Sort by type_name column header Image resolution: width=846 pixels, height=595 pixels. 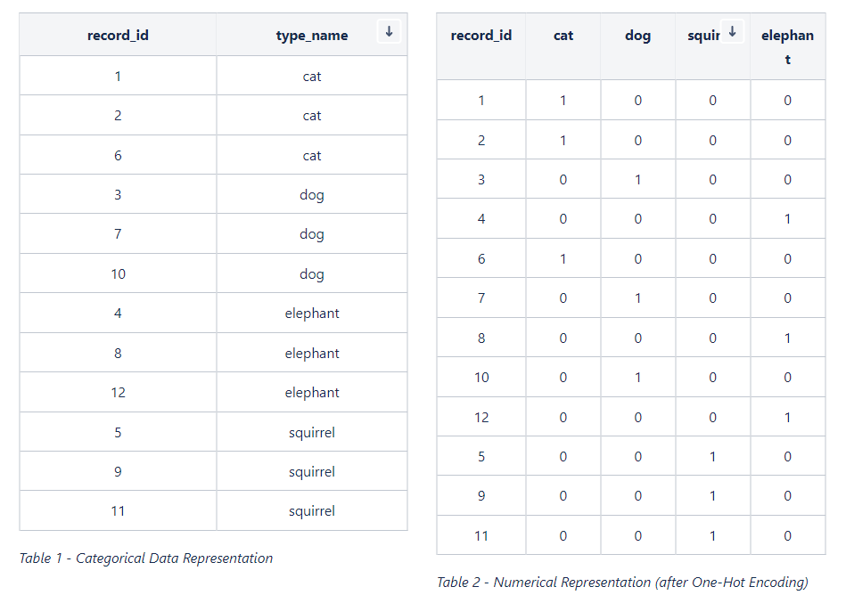[x=312, y=35]
